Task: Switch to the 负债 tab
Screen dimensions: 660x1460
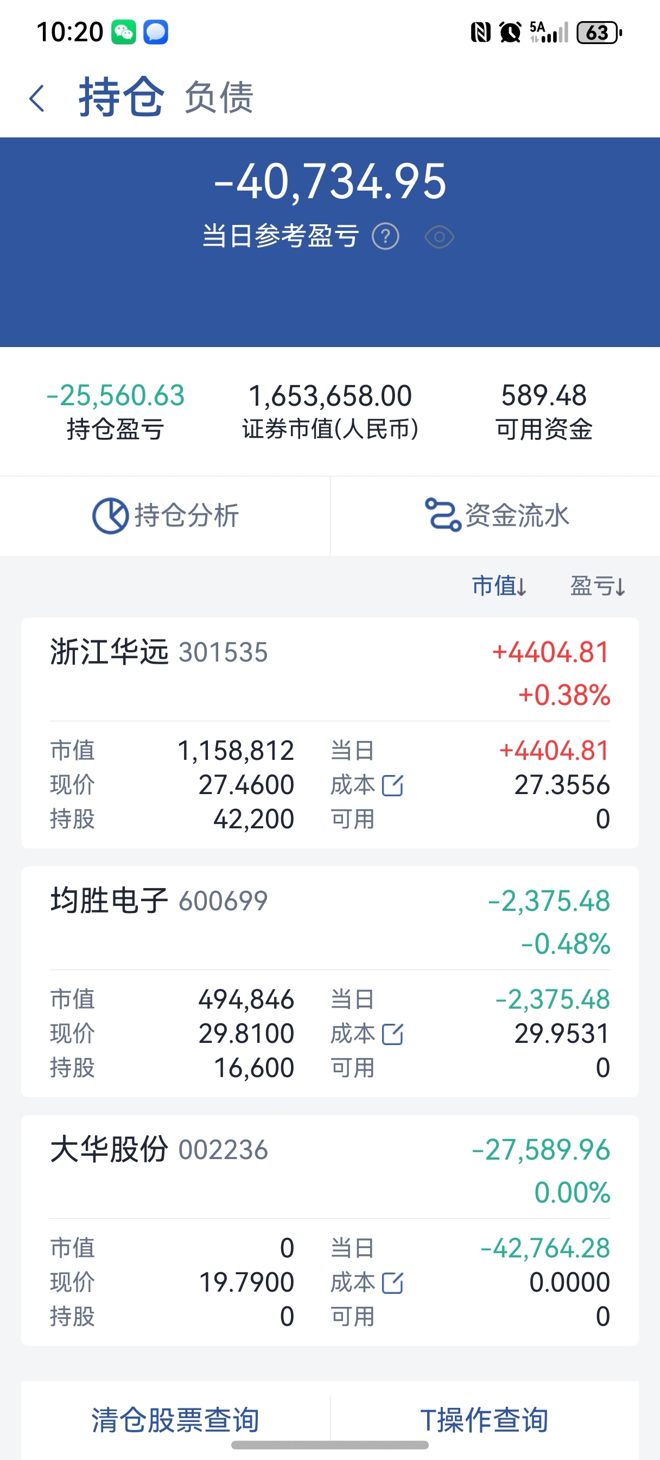Action: point(219,97)
